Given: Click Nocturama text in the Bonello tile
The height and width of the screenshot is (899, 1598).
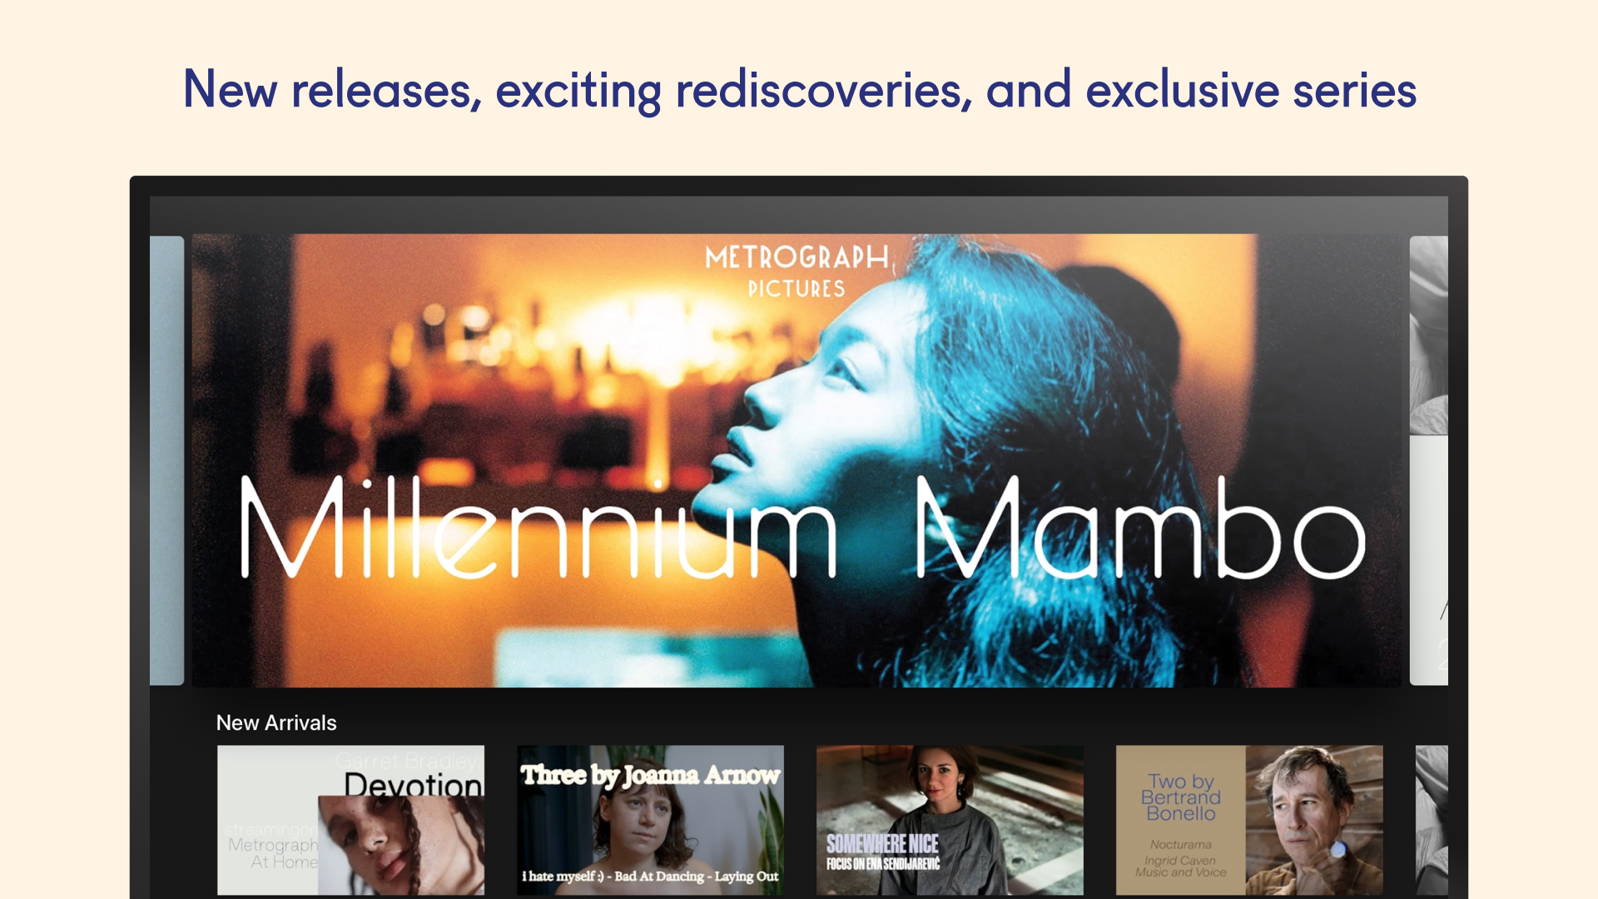Looking at the screenshot, I should pos(1180,844).
